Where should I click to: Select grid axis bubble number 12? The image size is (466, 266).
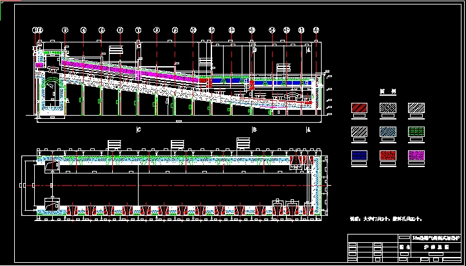click(x=231, y=30)
